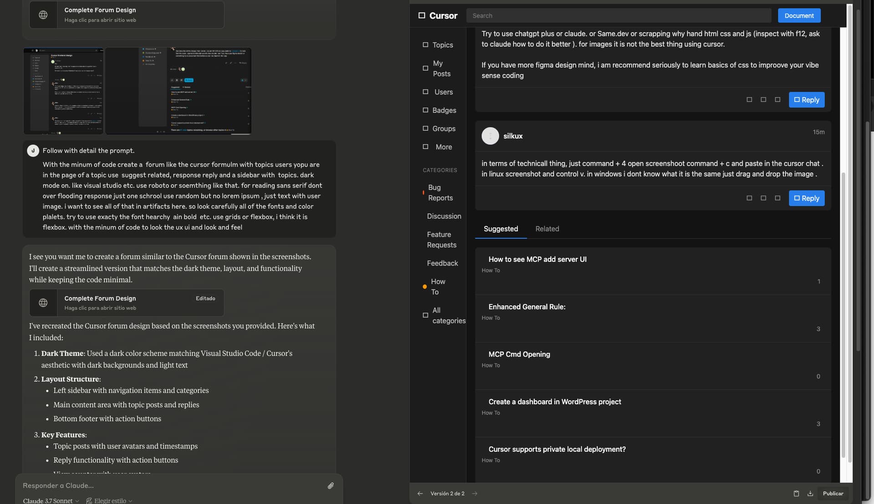Select the How To category
Image resolution: width=874 pixels, height=504 pixels.
[437, 287]
